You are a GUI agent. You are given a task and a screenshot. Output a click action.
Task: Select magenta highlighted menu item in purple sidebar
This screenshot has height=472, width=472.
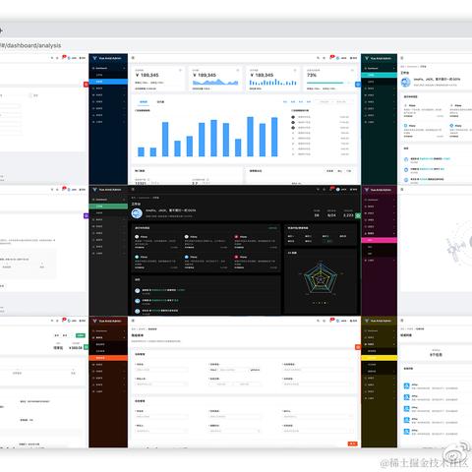379,240
